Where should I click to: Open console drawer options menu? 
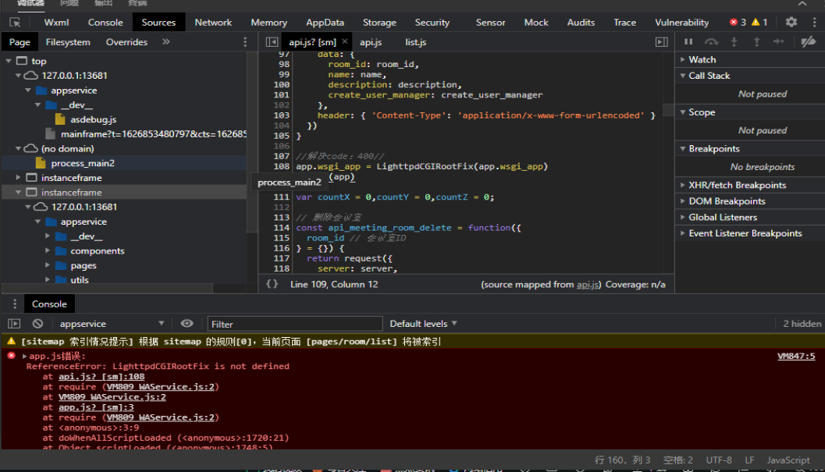click(15, 304)
